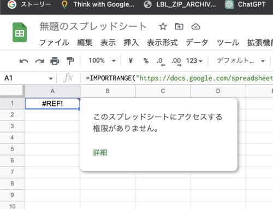Image resolution: width=273 pixels, height=209 pixels.
Task: Decrease decimal places button
Action: (x=161, y=62)
